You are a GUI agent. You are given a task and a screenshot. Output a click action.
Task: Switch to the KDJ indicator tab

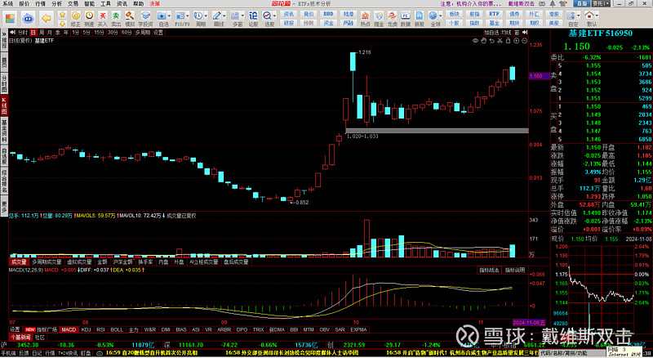coord(86,329)
